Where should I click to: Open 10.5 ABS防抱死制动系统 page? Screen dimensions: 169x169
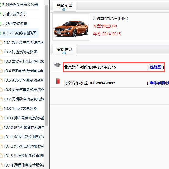pos(24,80)
